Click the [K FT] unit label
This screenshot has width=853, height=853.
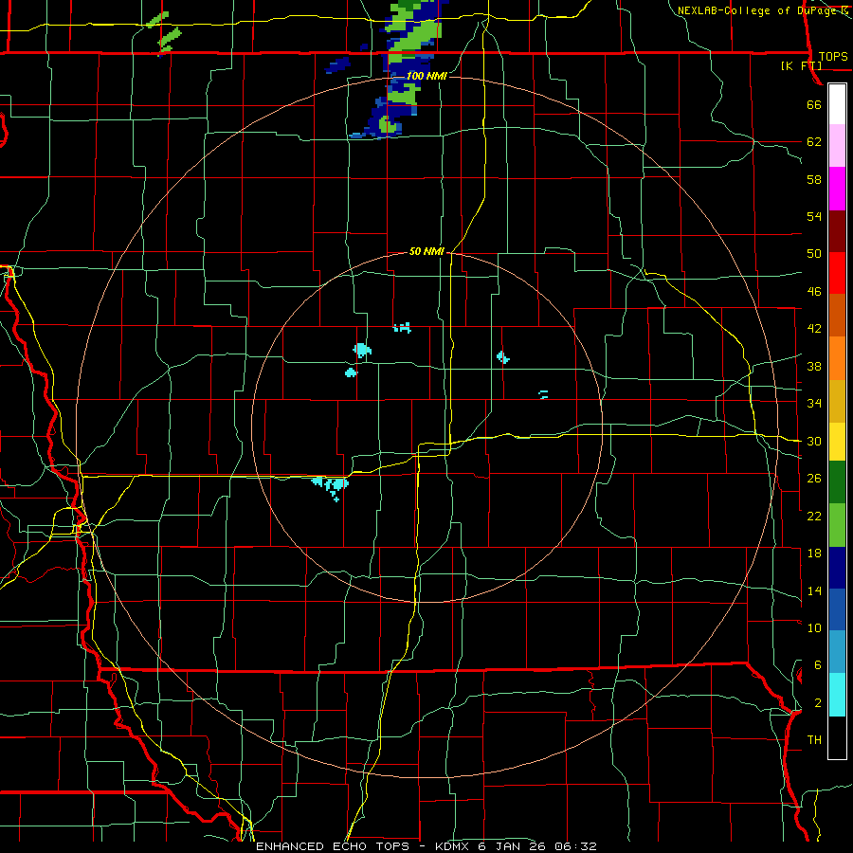coord(801,66)
